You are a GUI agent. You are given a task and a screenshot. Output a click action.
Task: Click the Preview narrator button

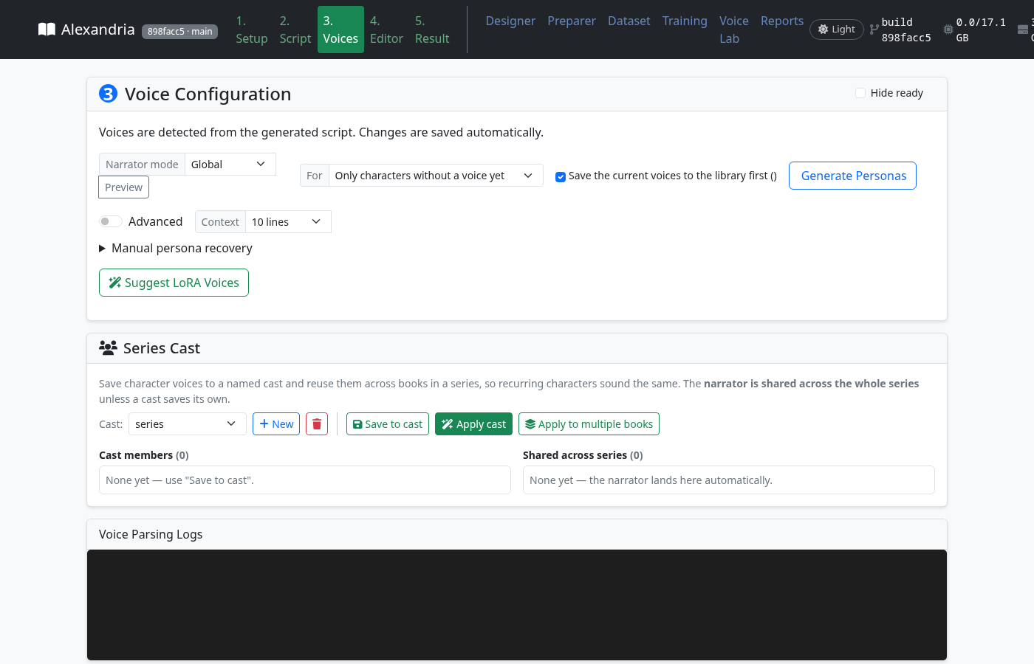pyautogui.click(x=123, y=187)
